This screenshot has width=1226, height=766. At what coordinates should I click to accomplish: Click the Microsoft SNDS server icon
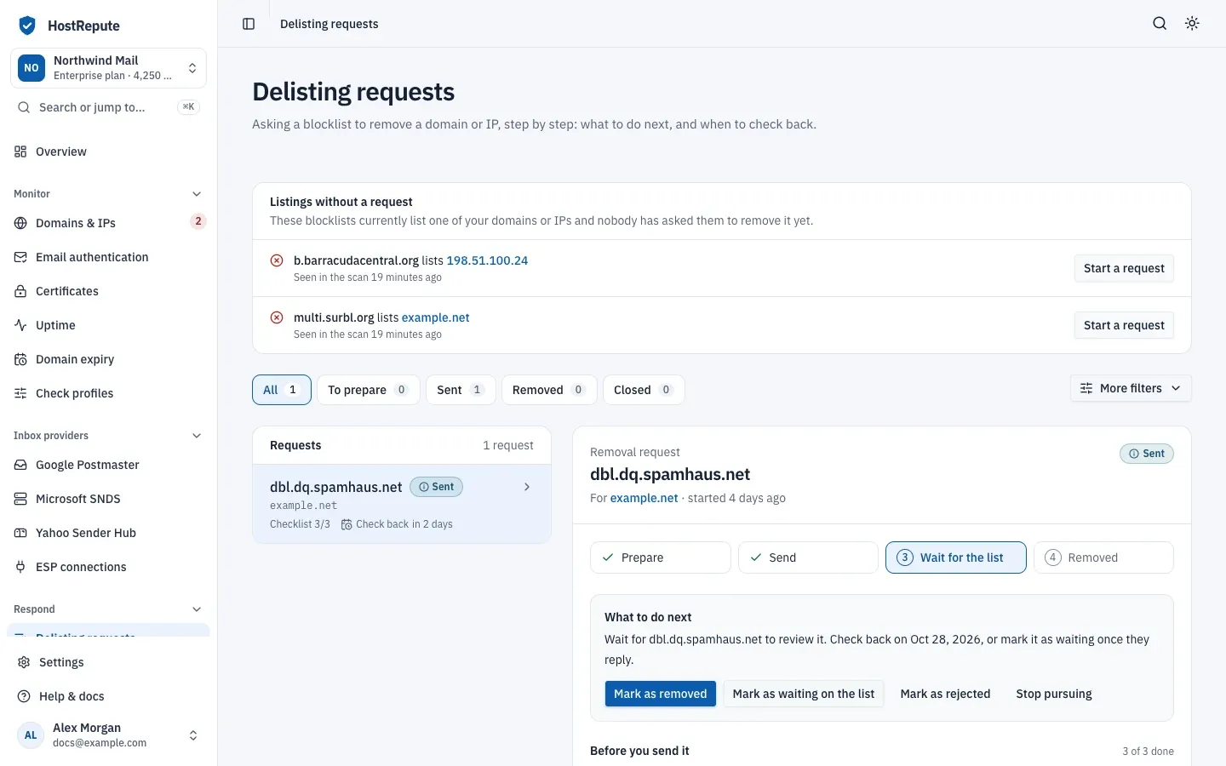tap(21, 499)
